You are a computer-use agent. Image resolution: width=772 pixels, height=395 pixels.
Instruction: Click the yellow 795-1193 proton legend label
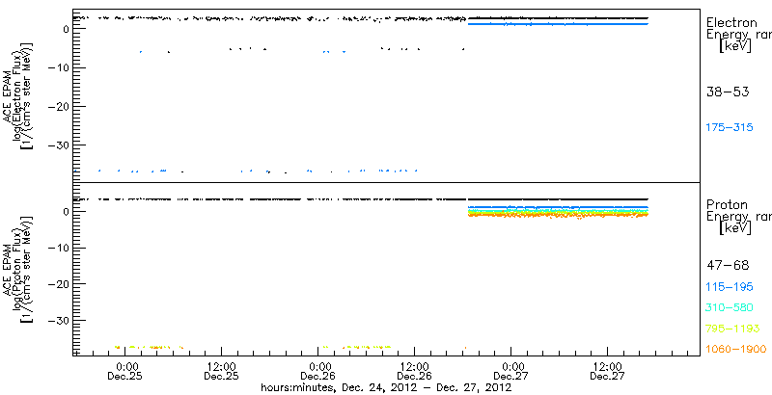pos(732,329)
